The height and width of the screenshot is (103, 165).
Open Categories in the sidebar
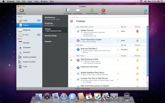[29, 30]
